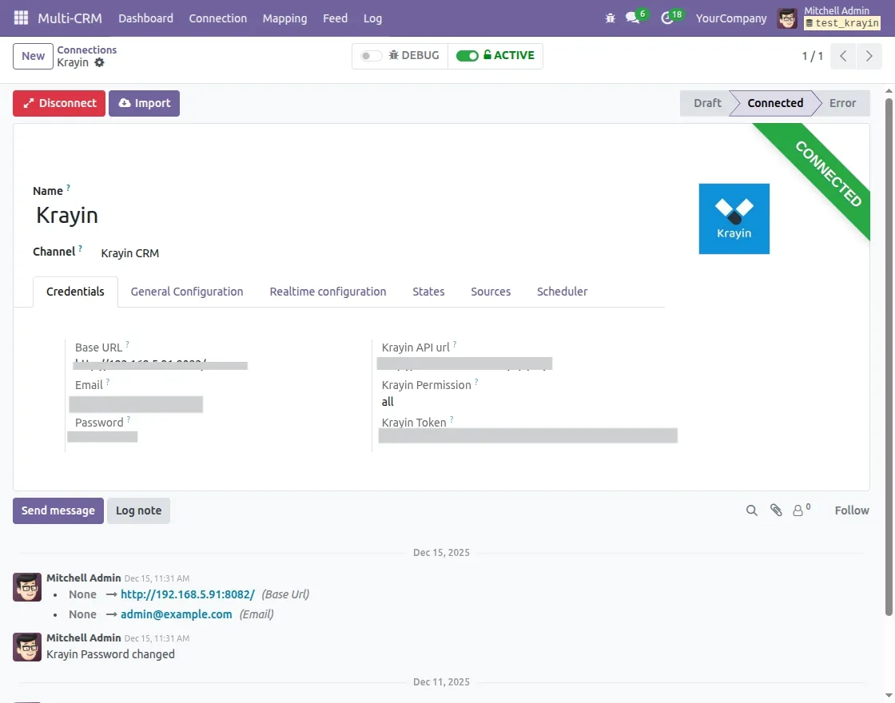Click the Email input field
Image resolution: width=895 pixels, height=703 pixels.
(x=136, y=404)
